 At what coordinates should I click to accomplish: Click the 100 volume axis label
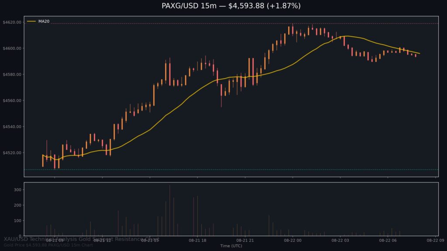(17, 221)
